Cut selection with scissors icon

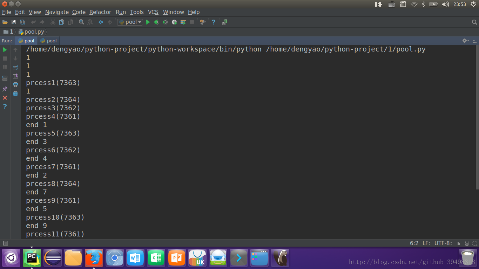pyautogui.click(x=53, y=22)
